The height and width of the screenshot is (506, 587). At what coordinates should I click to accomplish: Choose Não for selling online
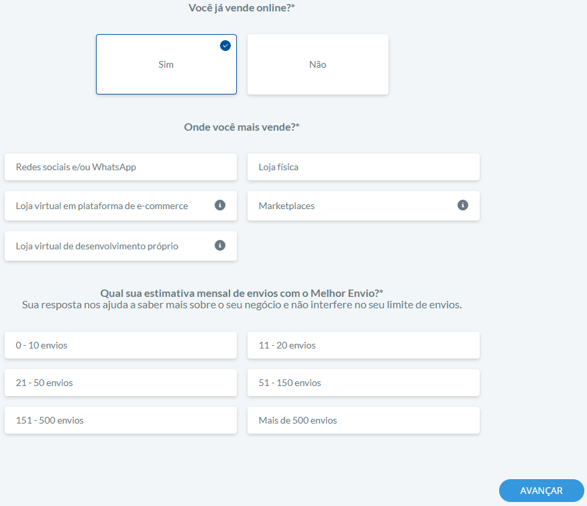click(317, 65)
